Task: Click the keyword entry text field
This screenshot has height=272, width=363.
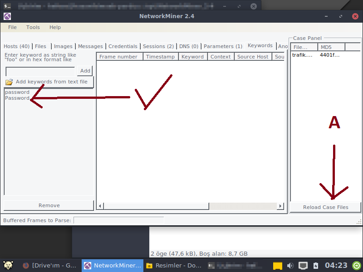Action: [40, 71]
